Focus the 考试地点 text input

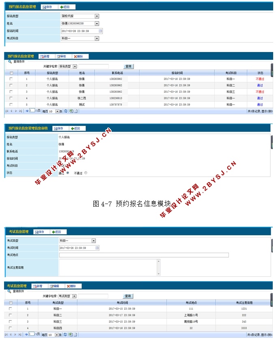144,255
